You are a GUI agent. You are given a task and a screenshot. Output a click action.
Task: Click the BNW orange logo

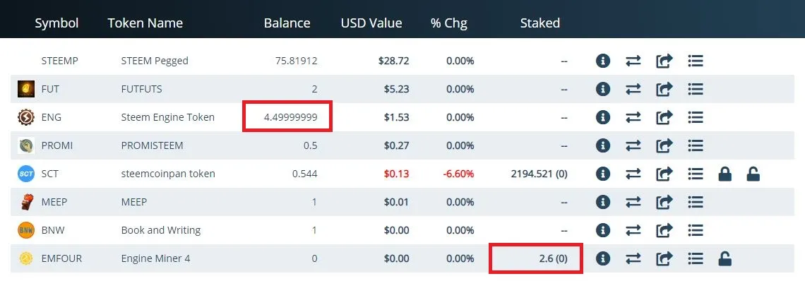tap(25, 230)
